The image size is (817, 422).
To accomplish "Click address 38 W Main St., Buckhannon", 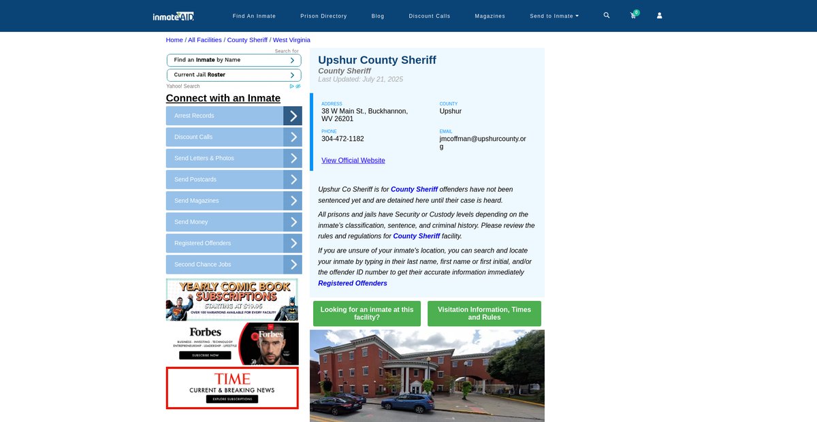I will click(365, 115).
